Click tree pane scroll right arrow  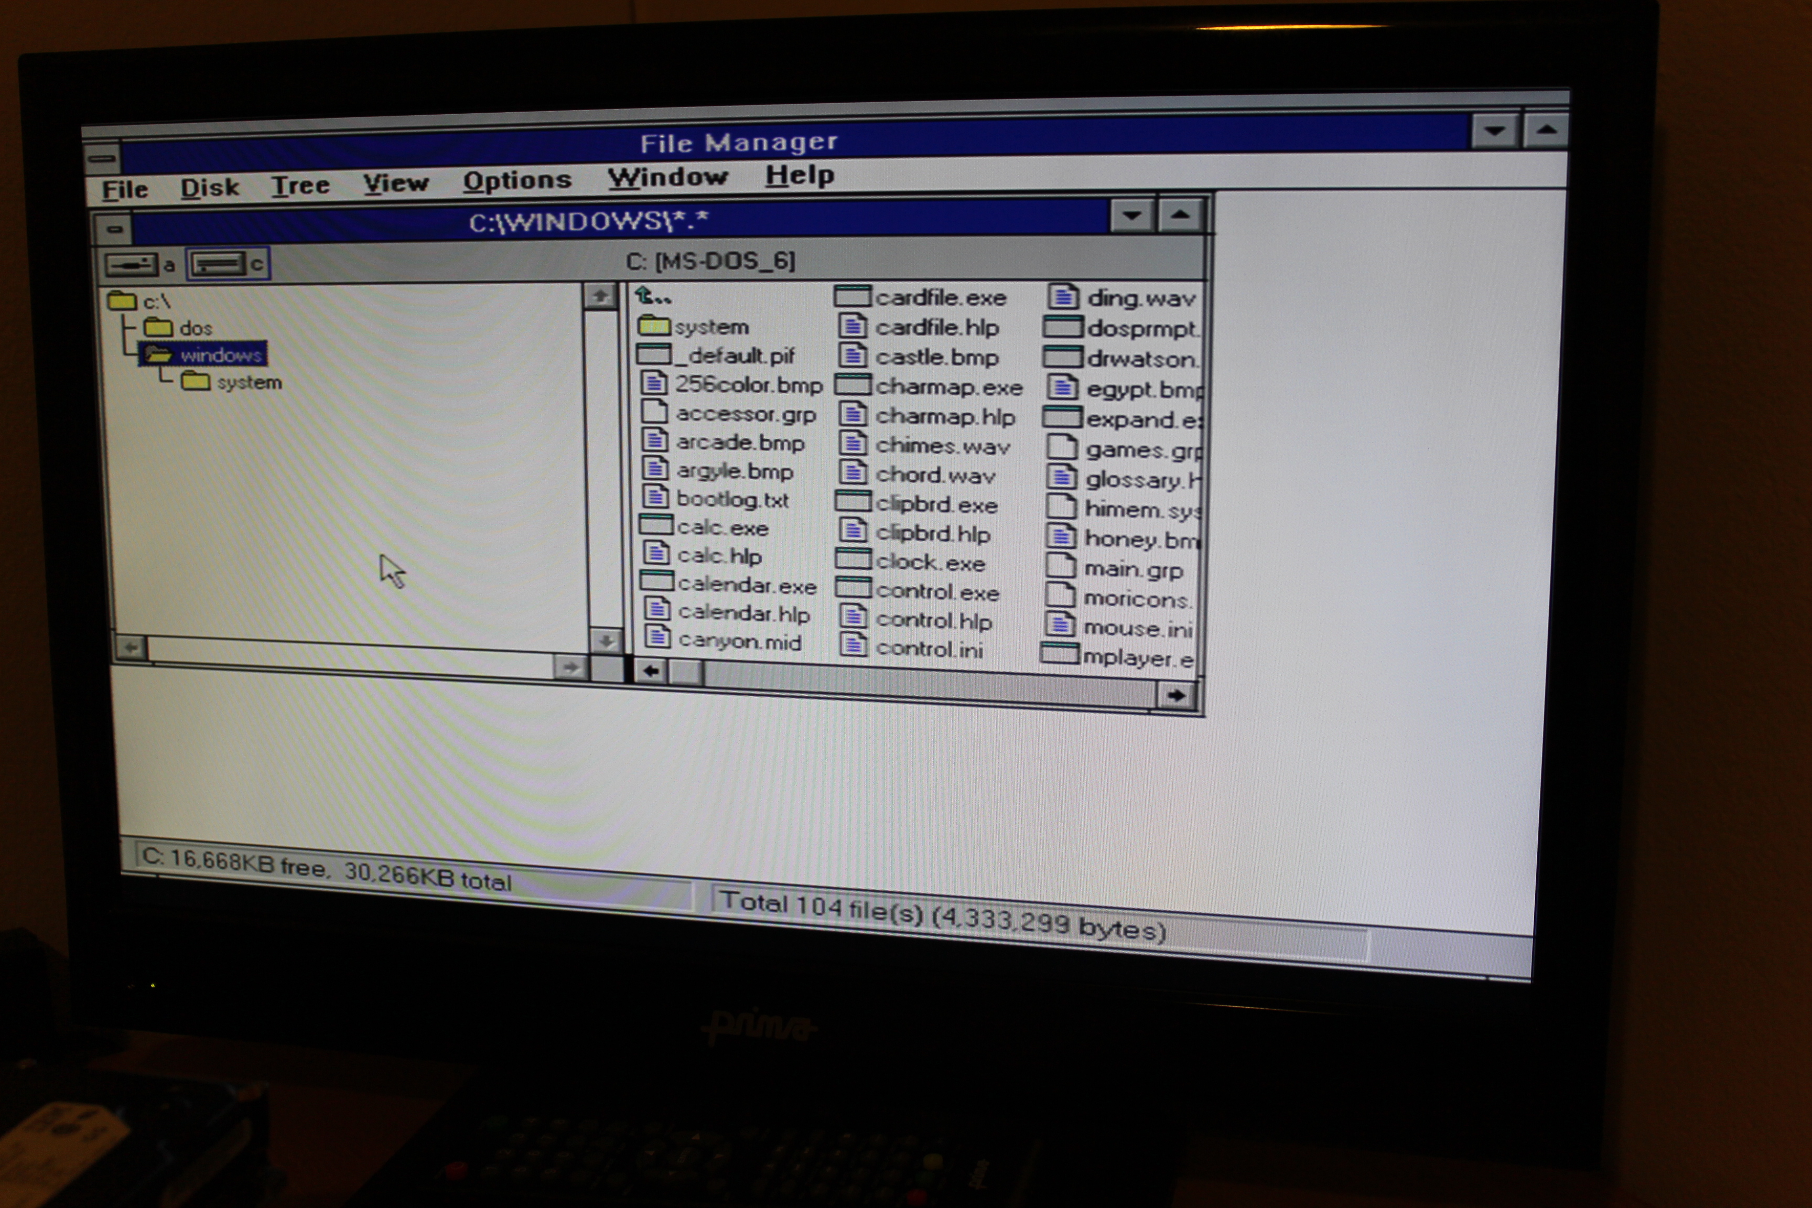point(570,667)
